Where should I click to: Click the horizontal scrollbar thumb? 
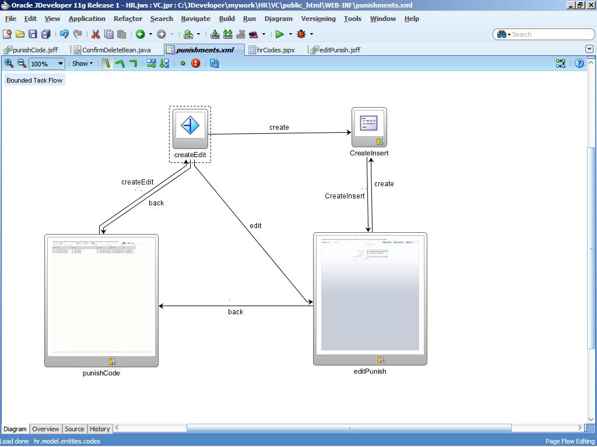[349, 428]
